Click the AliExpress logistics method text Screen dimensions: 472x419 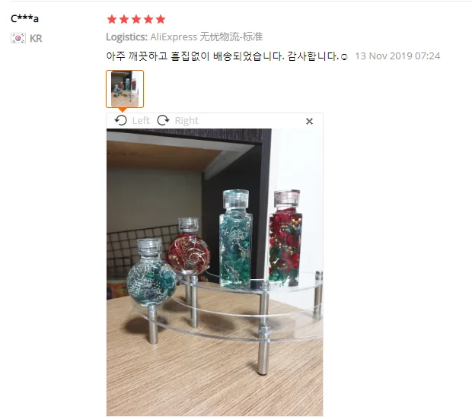[206, 37]
